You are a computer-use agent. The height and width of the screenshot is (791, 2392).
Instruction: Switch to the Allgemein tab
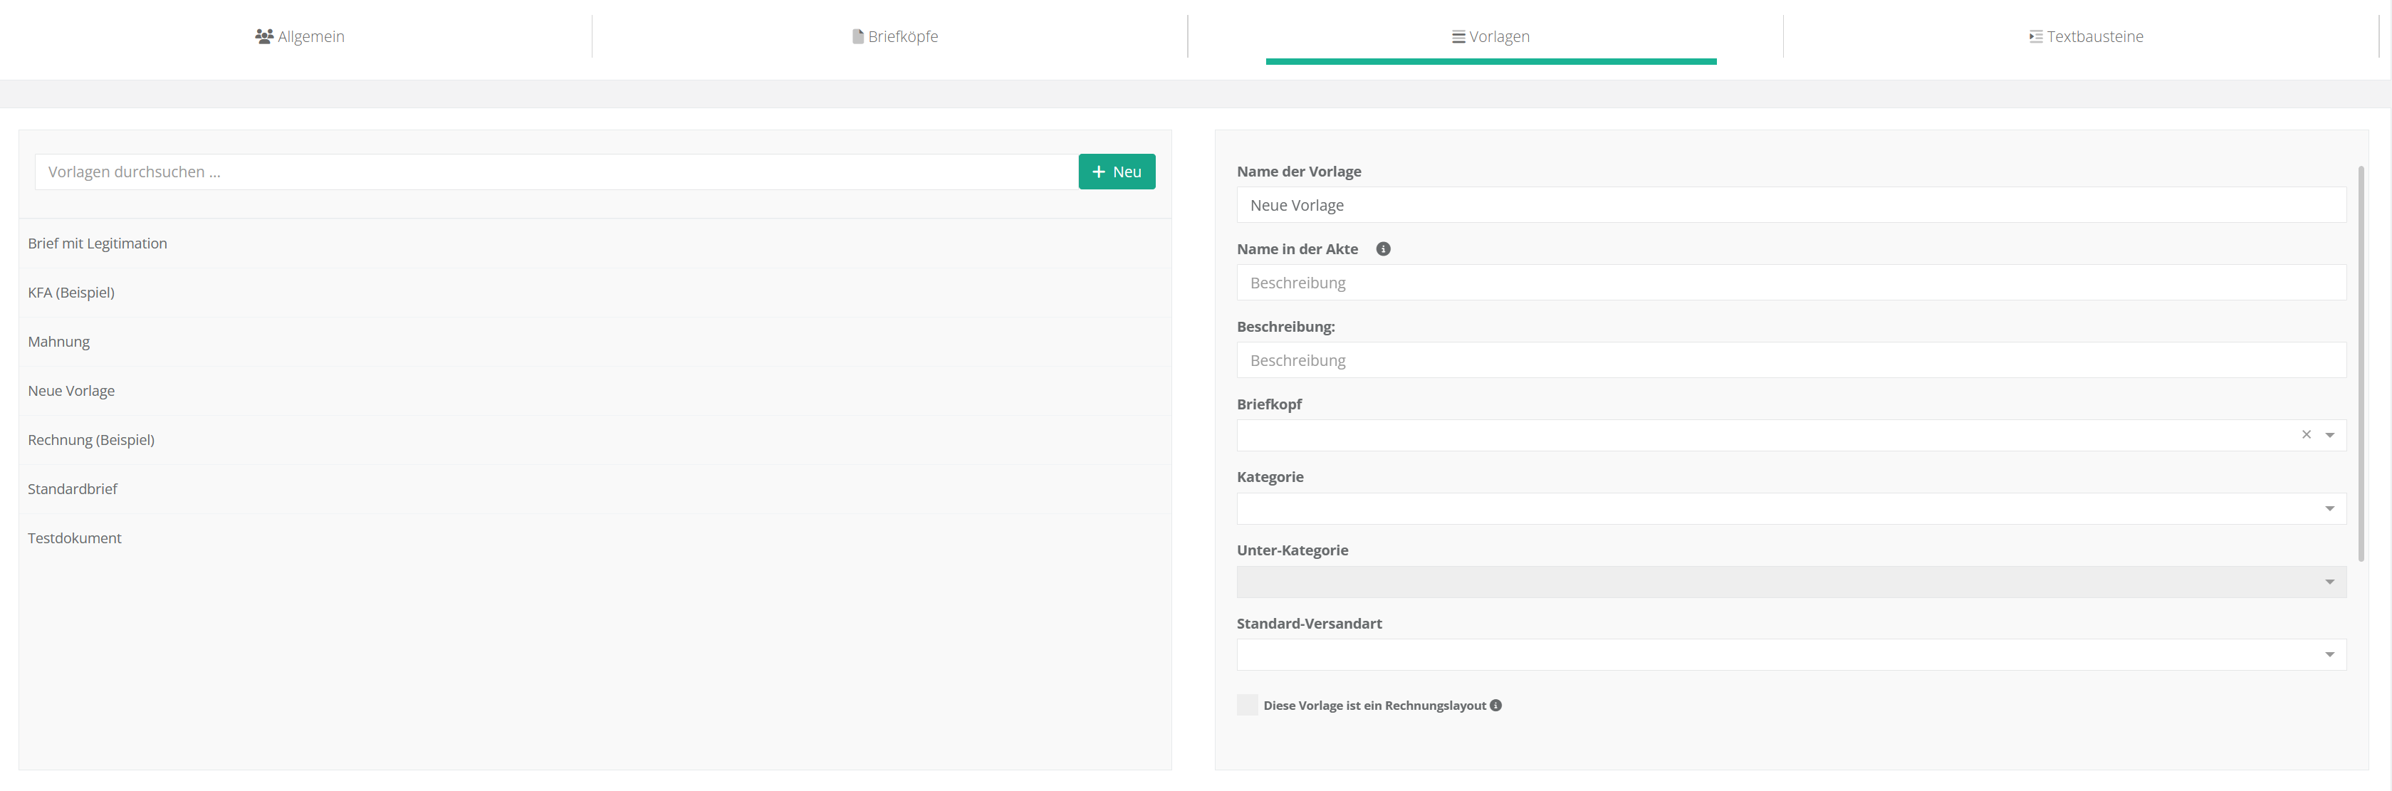[300, 37]
